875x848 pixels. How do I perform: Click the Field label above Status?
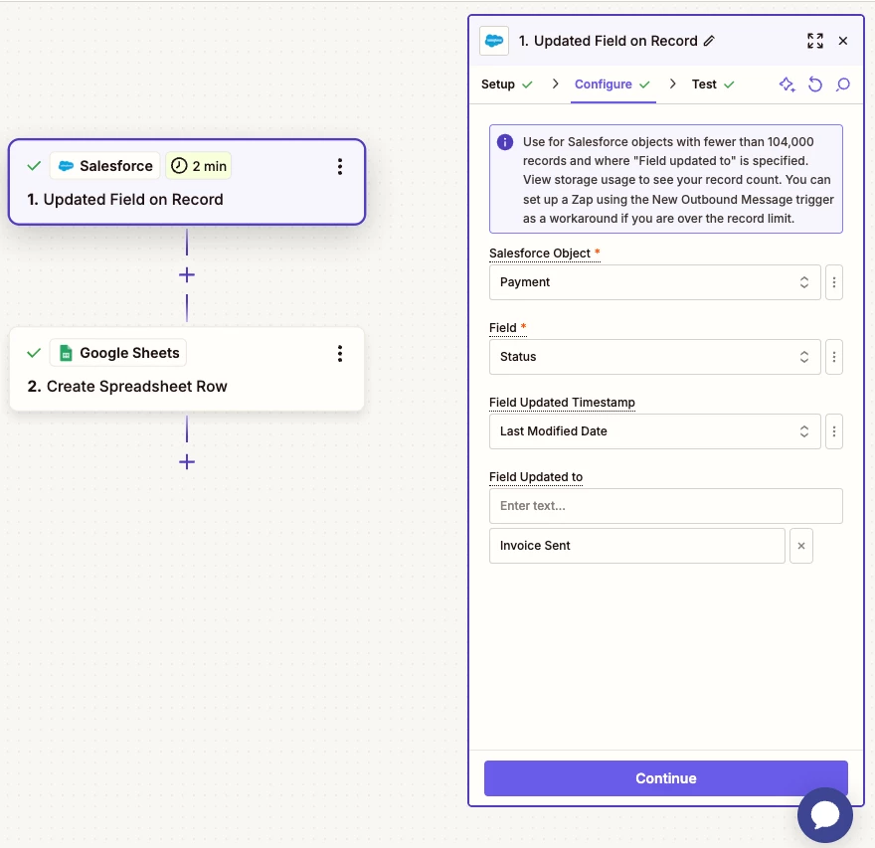point(503,328)
